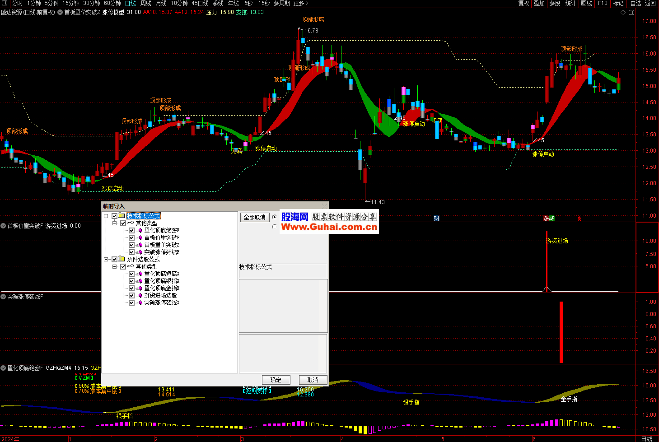The image size is (659, 442).
Task: Open F10 company info
Action: [603, 3]
